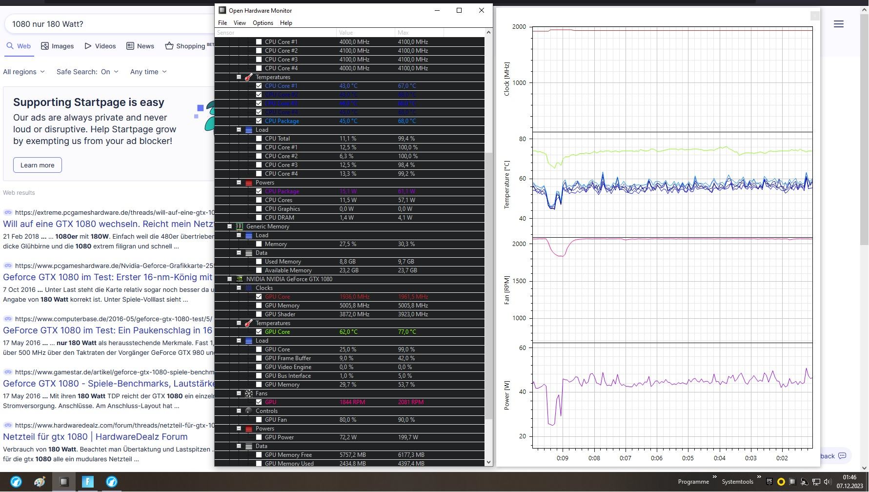This screenshot has height=492, width=869.
Task: Open the Options menu
Action: [263, 23]
